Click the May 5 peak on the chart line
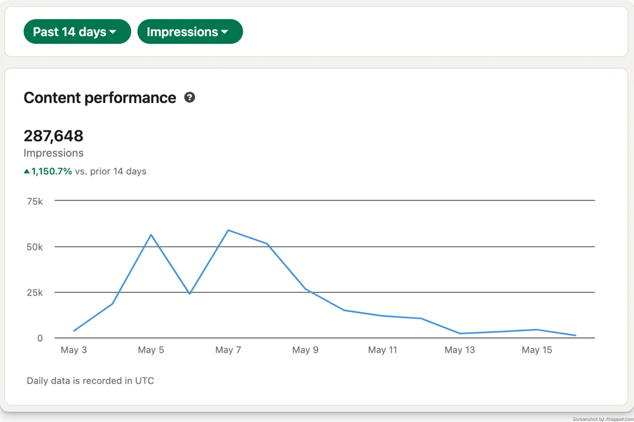The width and height of the screenshot is (634, 422). (x=151, y=235)
